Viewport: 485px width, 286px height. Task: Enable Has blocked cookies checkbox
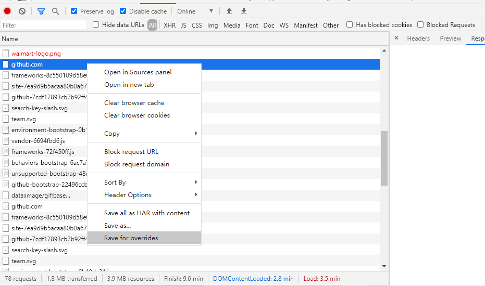click(x=350, y=25)
